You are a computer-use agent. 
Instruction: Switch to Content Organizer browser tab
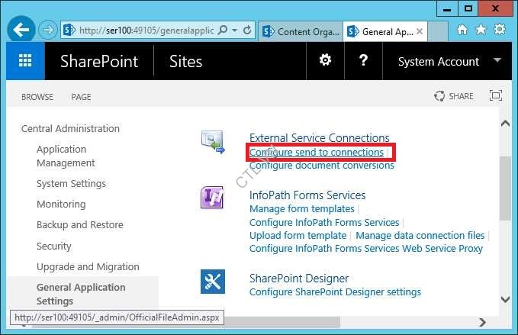pos(298,31)
